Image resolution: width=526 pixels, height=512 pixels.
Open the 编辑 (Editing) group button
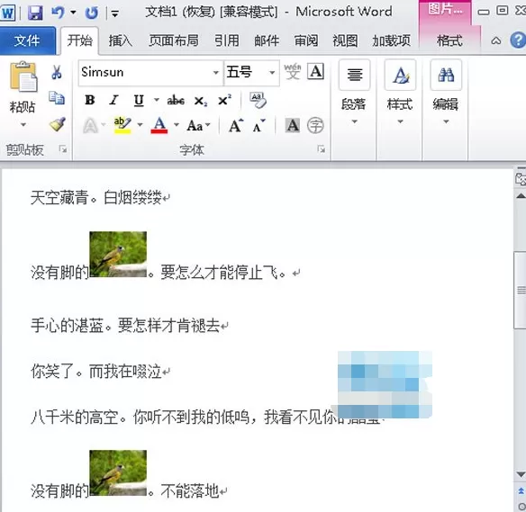[446, 93]
